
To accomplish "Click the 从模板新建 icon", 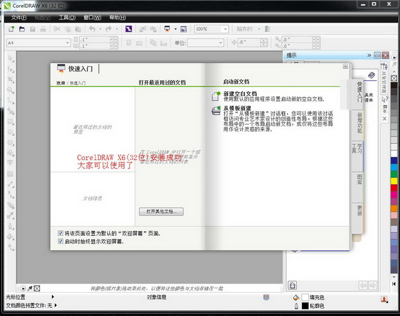I will (x=216, y=110).
